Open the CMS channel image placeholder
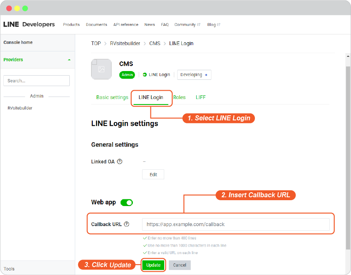351x275 pixels. (x=102, y=69)
